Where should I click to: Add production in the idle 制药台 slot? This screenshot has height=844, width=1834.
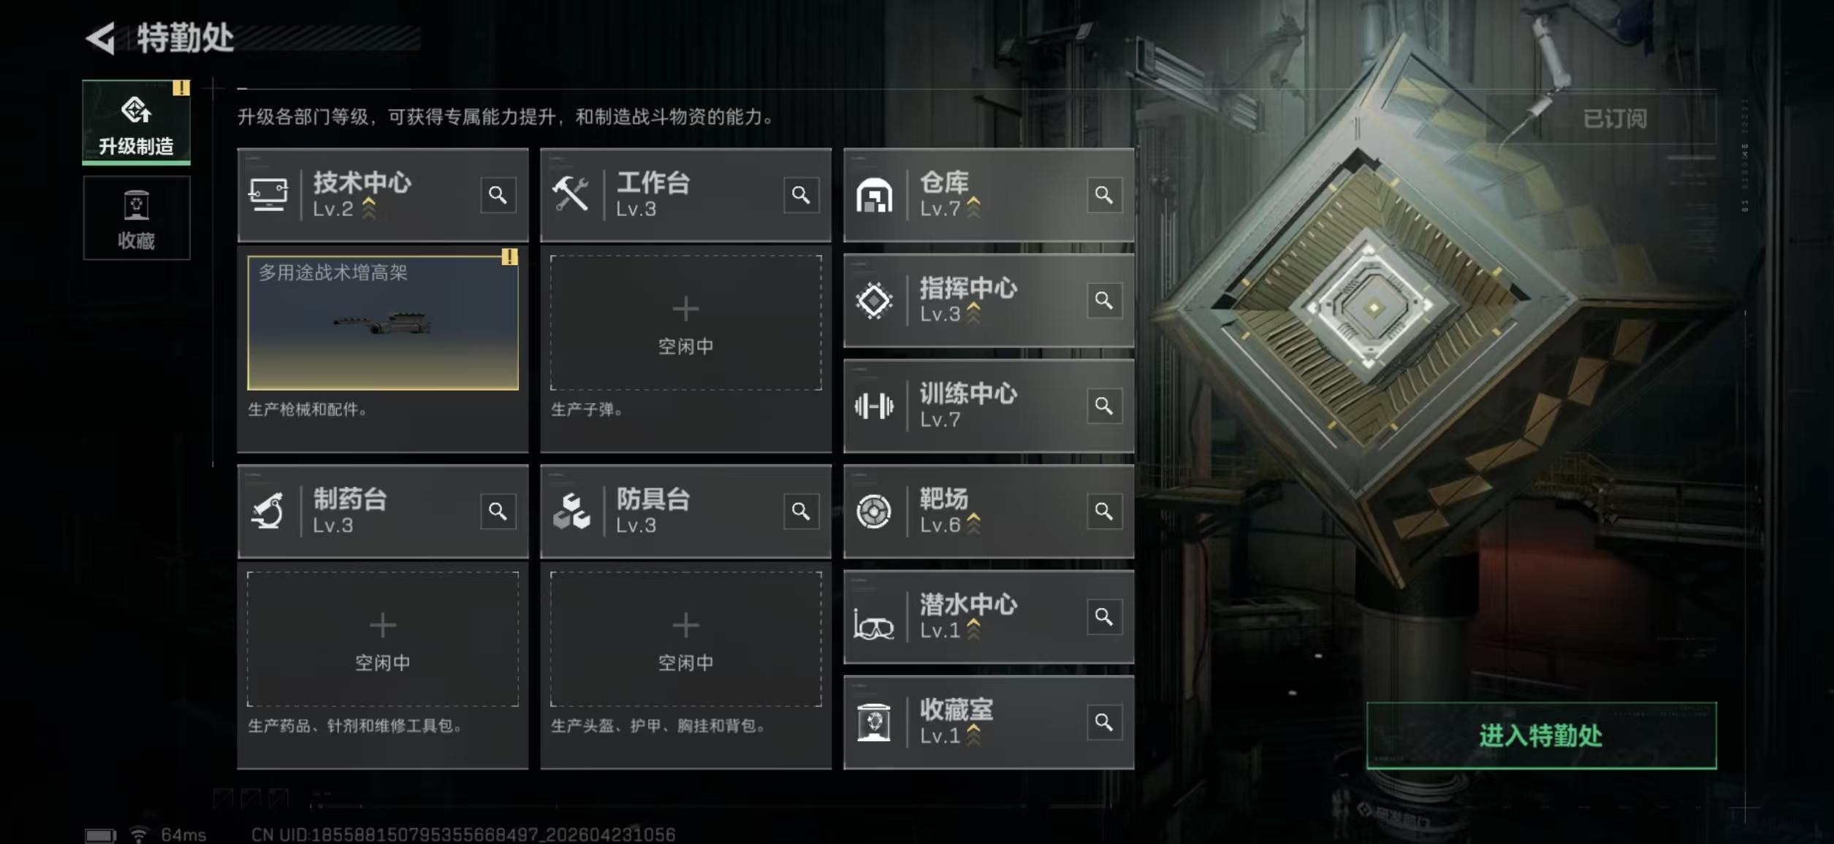[x=383, y=639]
